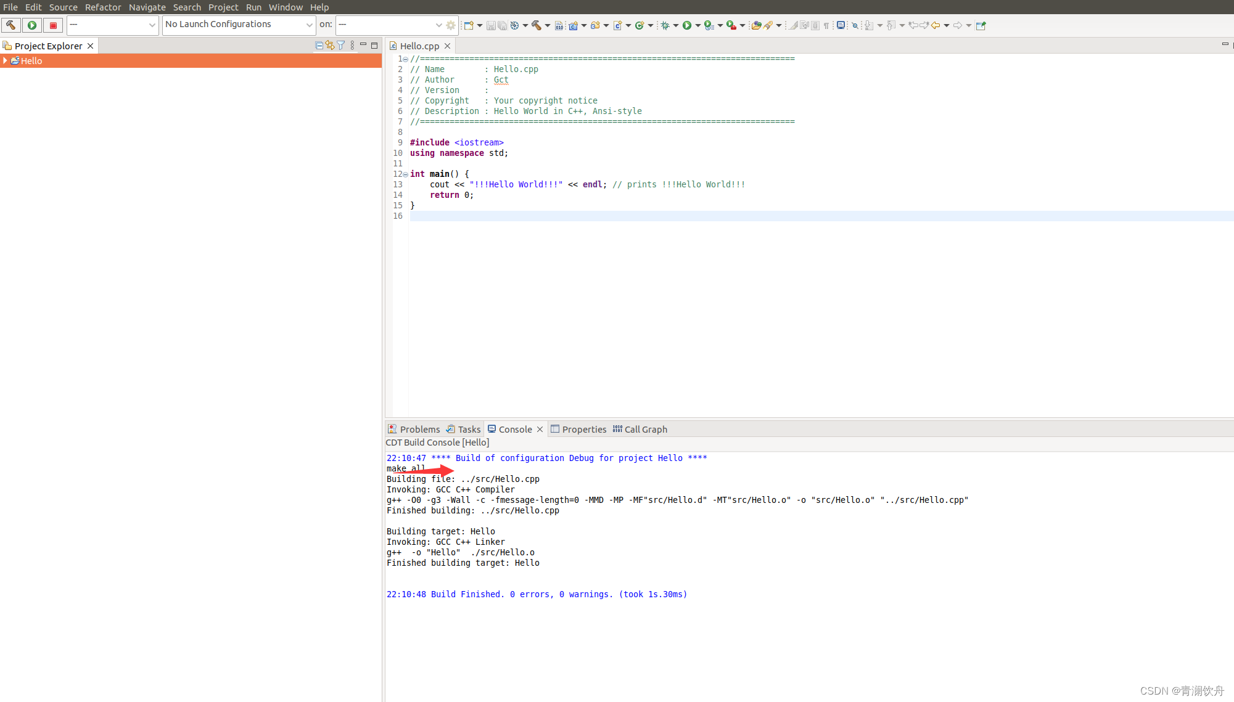This screenshot has width=1234, height=702.
Task: Collapse the main function fold marker
Action: pyautogui.click(x=405, y=174)
